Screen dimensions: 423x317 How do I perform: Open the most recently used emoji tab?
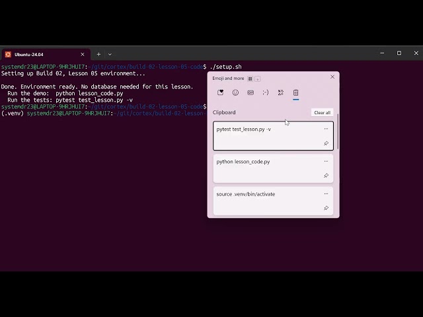coord(220,92)
